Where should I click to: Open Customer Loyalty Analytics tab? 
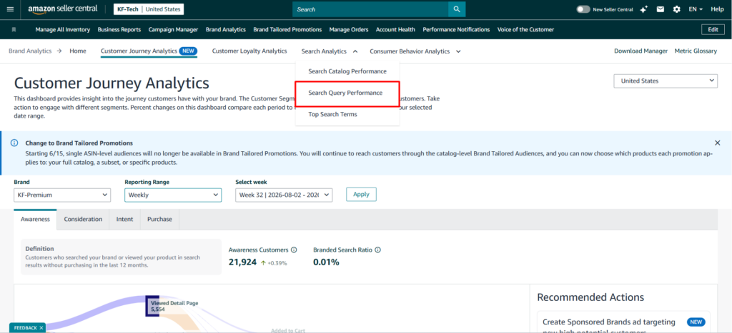[249, 51]
